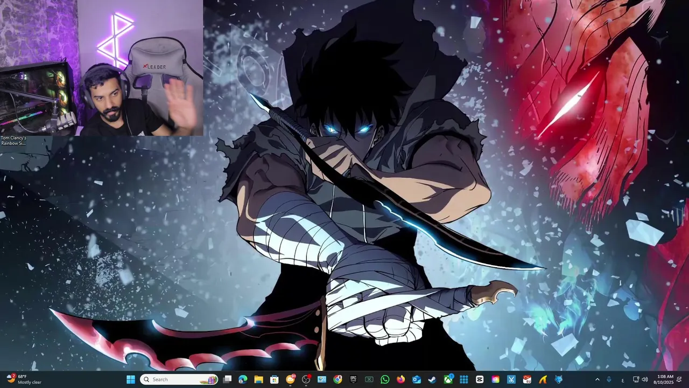The height and width of the screenshot is (388, 689).
Task: Open the blue grid app icon
Action: point(463,379)
